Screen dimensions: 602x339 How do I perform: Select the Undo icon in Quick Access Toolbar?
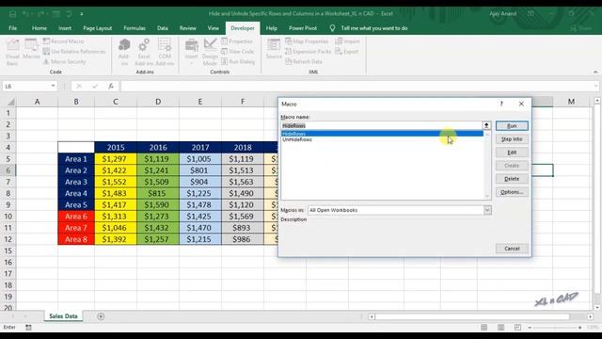(x=26, y=14)
